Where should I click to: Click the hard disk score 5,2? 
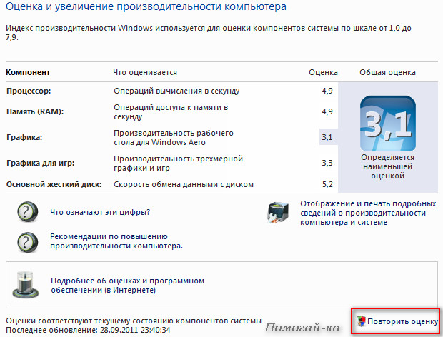(x=327, y=184)
